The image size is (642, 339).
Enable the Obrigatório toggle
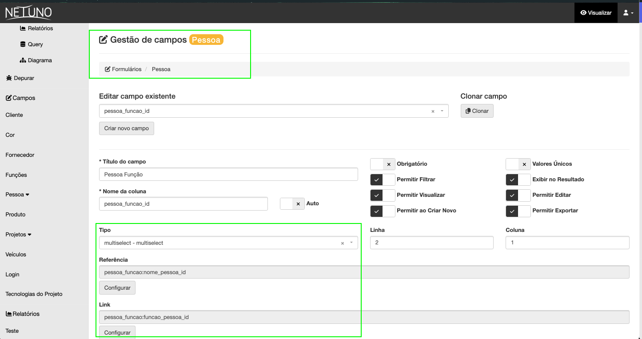coord(383,164)
